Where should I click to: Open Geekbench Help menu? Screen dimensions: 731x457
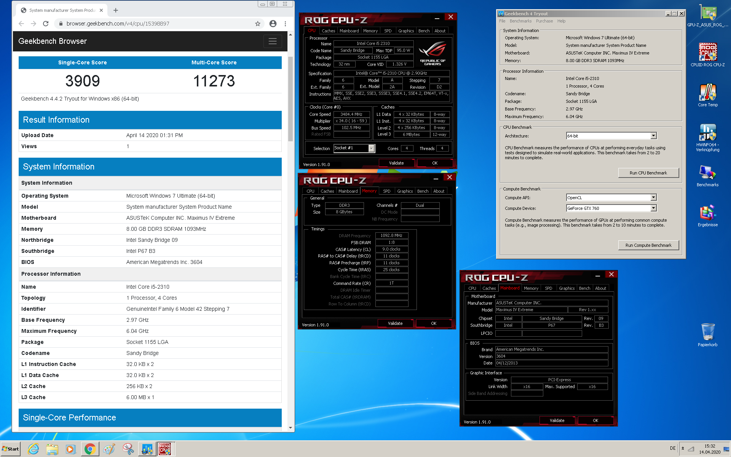pyautogui.click(x=561, y=21)
